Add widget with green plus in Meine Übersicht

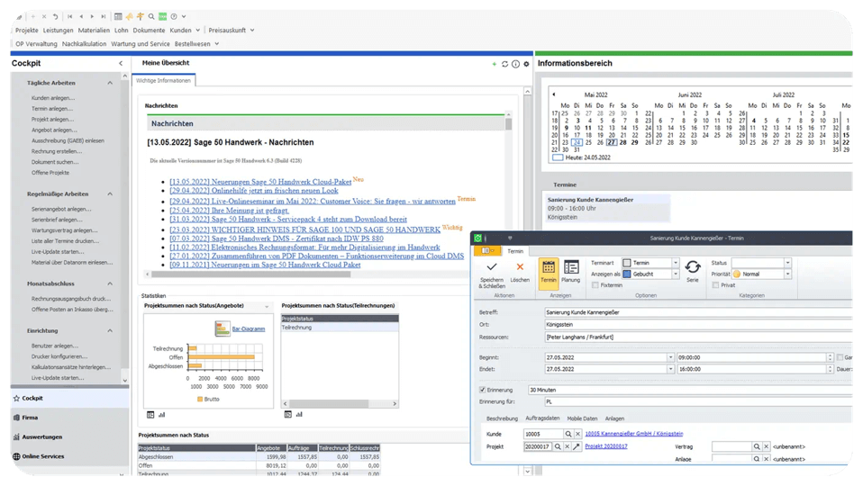pos(495,64)
